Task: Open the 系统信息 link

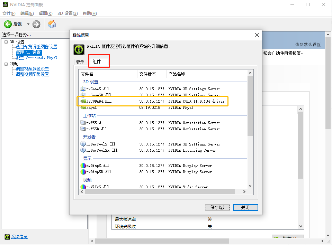Action: coord(19,237)
